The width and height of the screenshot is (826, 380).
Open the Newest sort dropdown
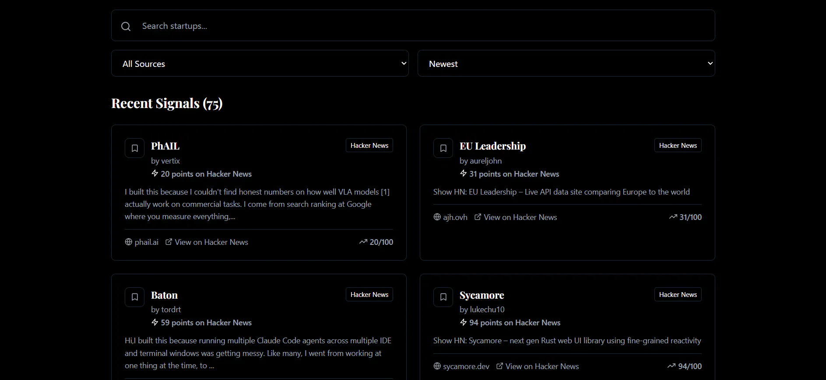566,63
